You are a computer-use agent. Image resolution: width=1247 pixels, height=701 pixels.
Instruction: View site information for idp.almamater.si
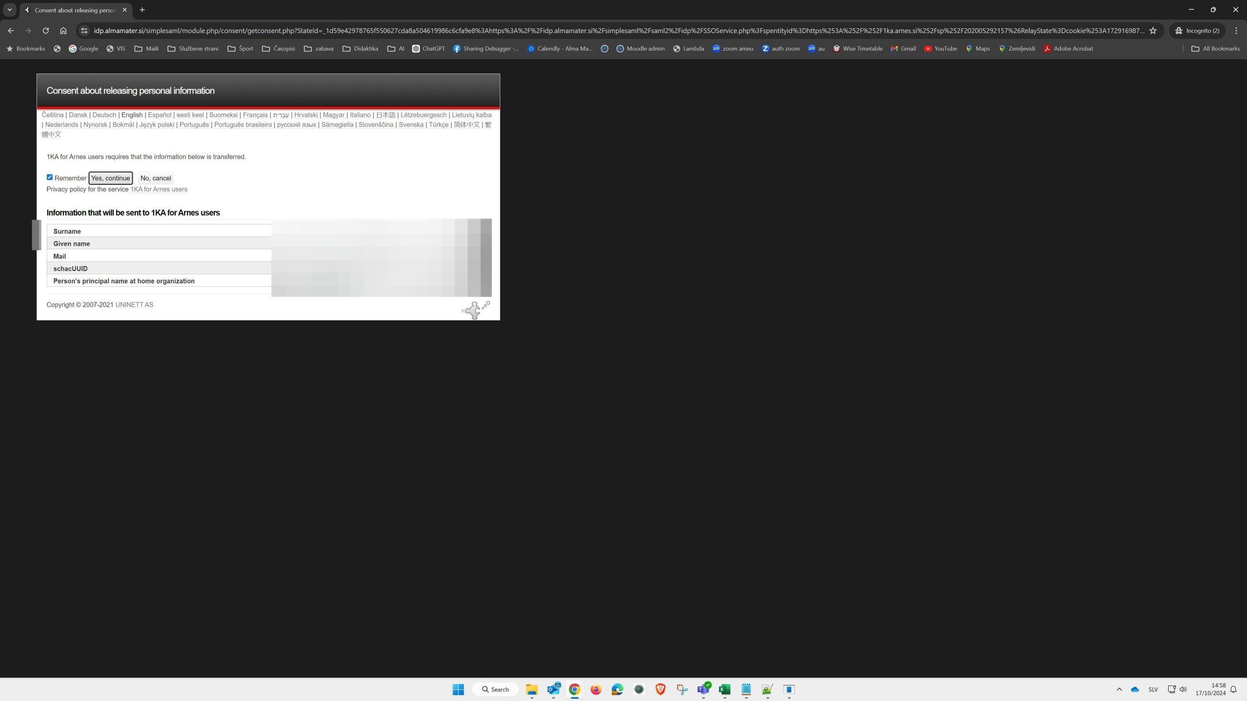(84, 31)
